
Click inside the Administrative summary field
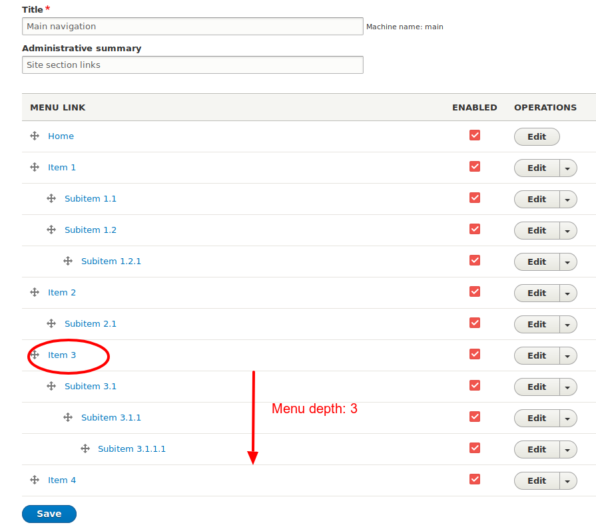[x=192, y=65]
